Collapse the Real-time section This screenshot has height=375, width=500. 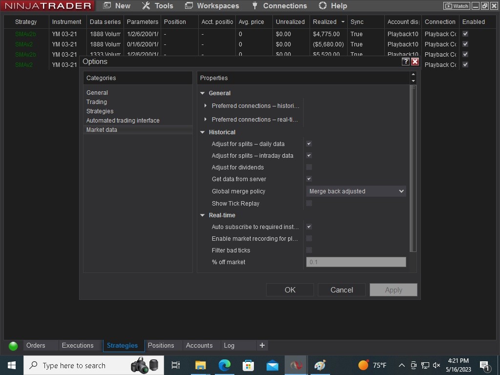pyautogui.click(x=202, y=215)
